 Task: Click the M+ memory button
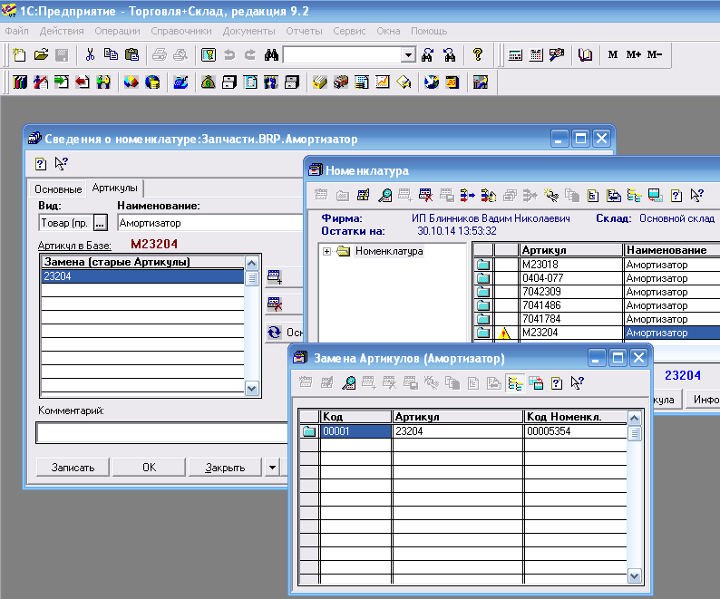[x=633, y=54]
